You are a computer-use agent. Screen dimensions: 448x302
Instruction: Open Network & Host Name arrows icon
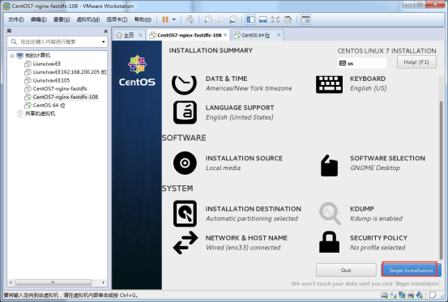(186, 243)
